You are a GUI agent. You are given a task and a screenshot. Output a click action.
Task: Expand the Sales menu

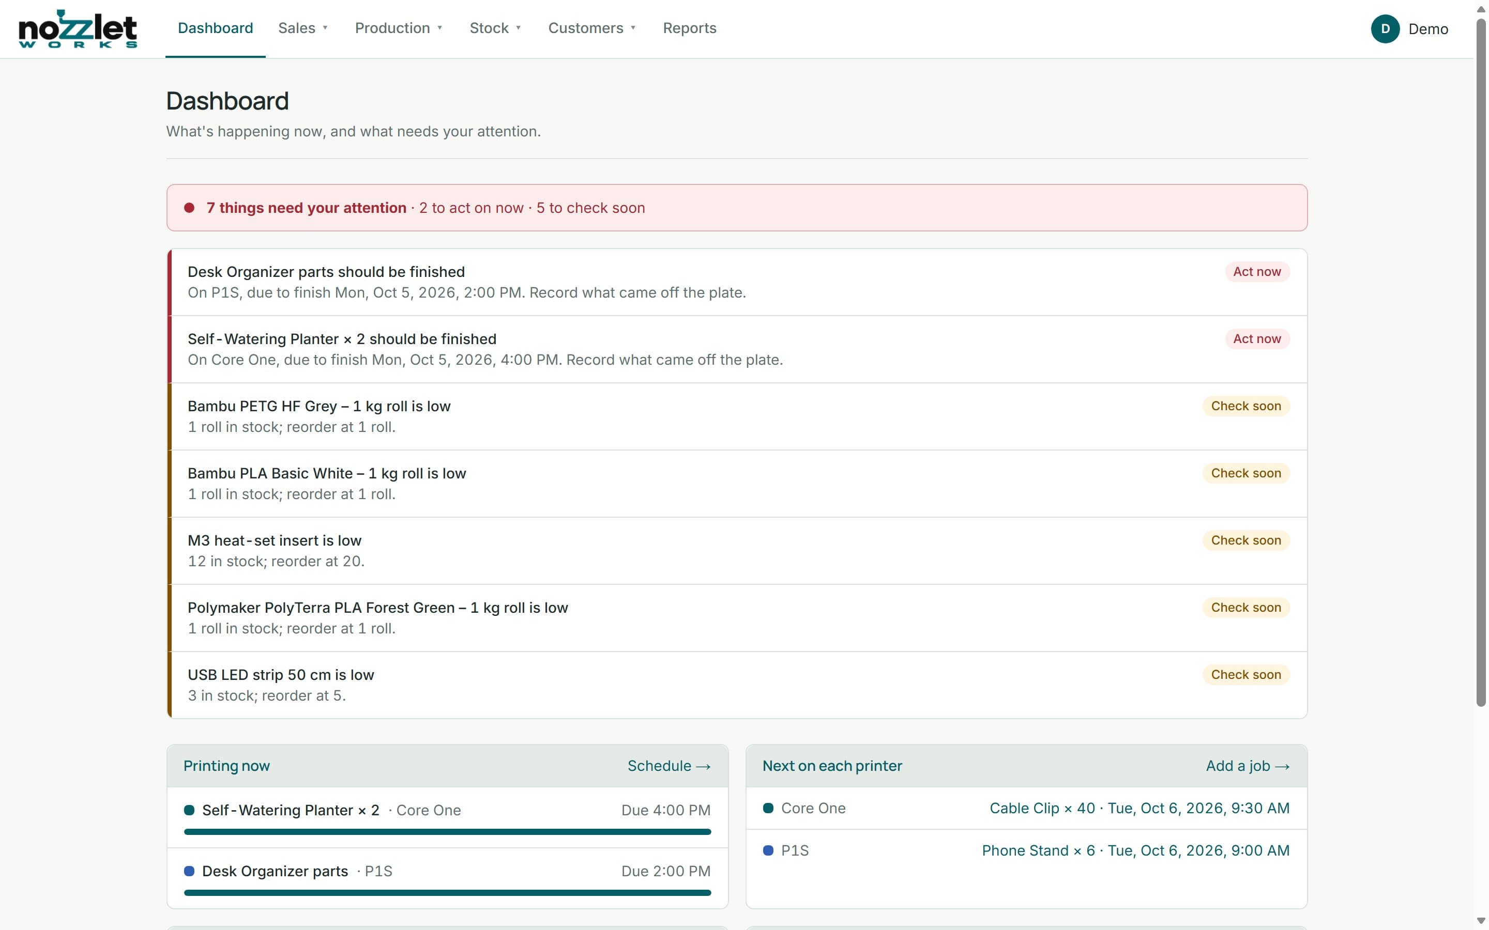[x=303, y=28]
